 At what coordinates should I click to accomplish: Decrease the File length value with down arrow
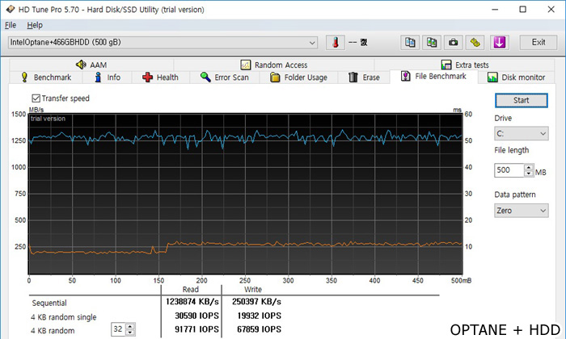click(x=529, y=174)
